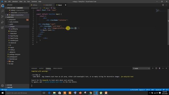This screenshot has height=95, width=169.
Task: Open notifications bell in status bar
Action: pyautogui.click(x=167, y=90)
